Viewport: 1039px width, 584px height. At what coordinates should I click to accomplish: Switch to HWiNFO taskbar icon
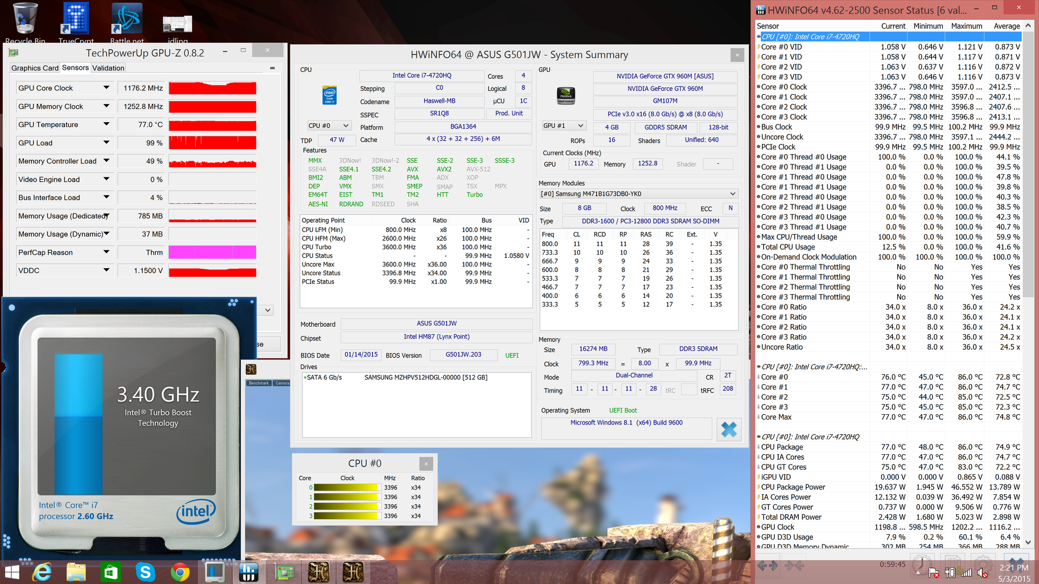[x=249, y=572]
